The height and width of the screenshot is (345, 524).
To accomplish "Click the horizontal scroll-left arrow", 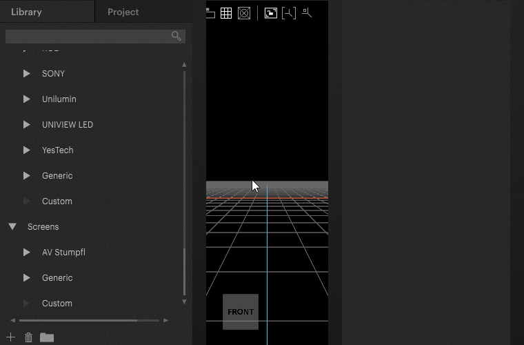I will click(12, 320).
